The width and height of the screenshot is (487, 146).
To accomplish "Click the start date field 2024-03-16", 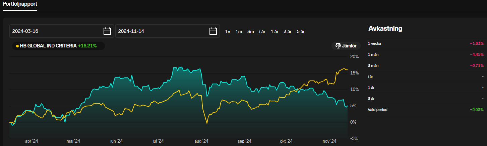I will click(x=55, y=31).
